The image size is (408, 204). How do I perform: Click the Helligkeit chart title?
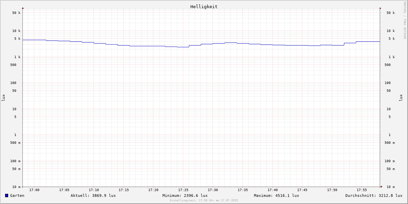point(204,6)
